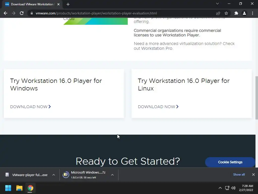Click Try Workstation 16.0 Player for Windows heading
Viewport: 258px width, 194px height.
coord(56,84)
